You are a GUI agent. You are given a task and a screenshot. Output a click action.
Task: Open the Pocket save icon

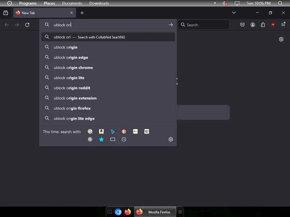click(x=242, y=25)
